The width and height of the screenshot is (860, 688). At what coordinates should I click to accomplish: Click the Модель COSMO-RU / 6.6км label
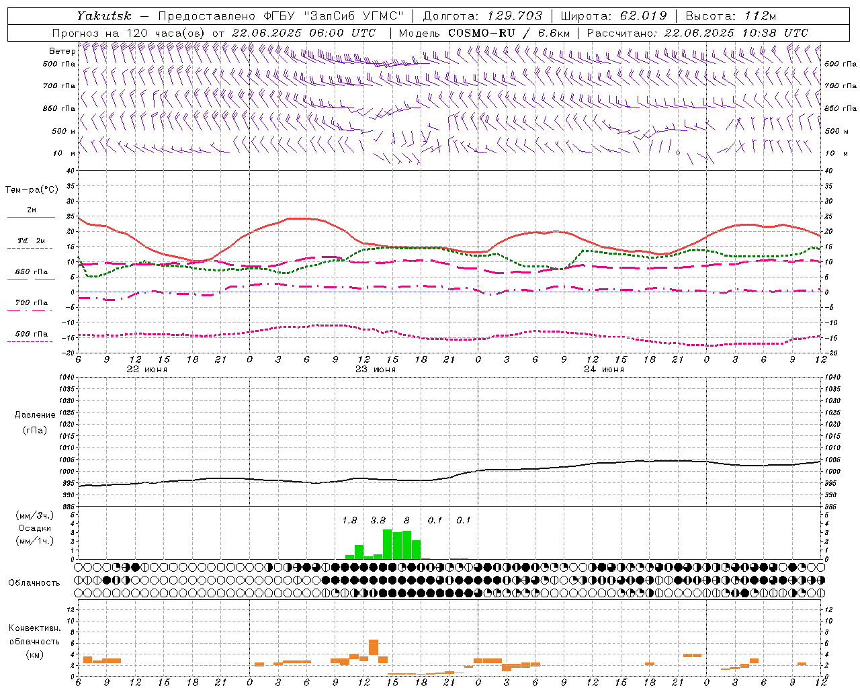484,33
